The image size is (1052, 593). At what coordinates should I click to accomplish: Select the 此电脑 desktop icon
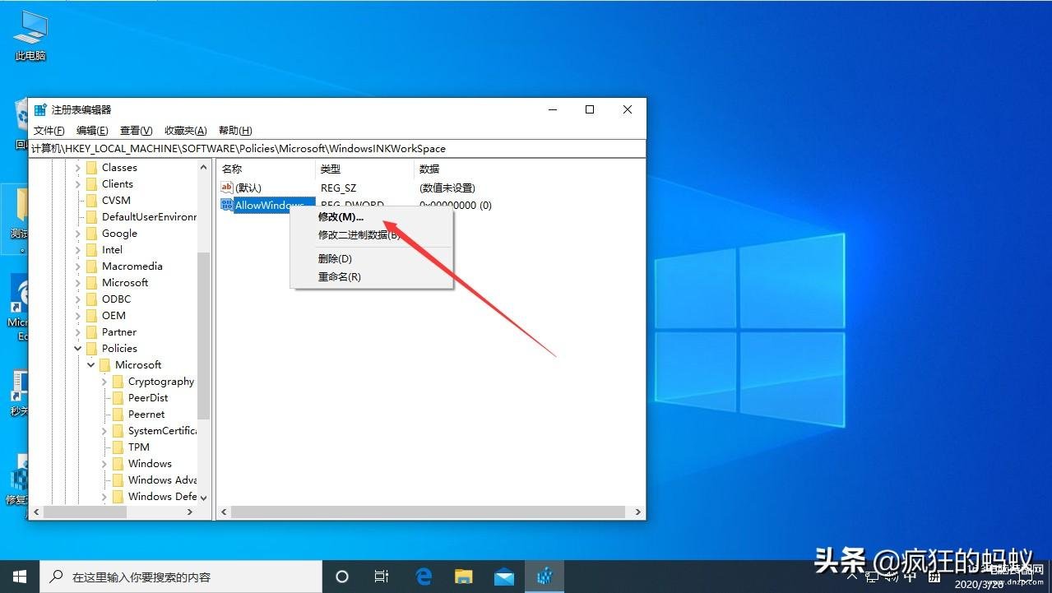click(30, 37)
